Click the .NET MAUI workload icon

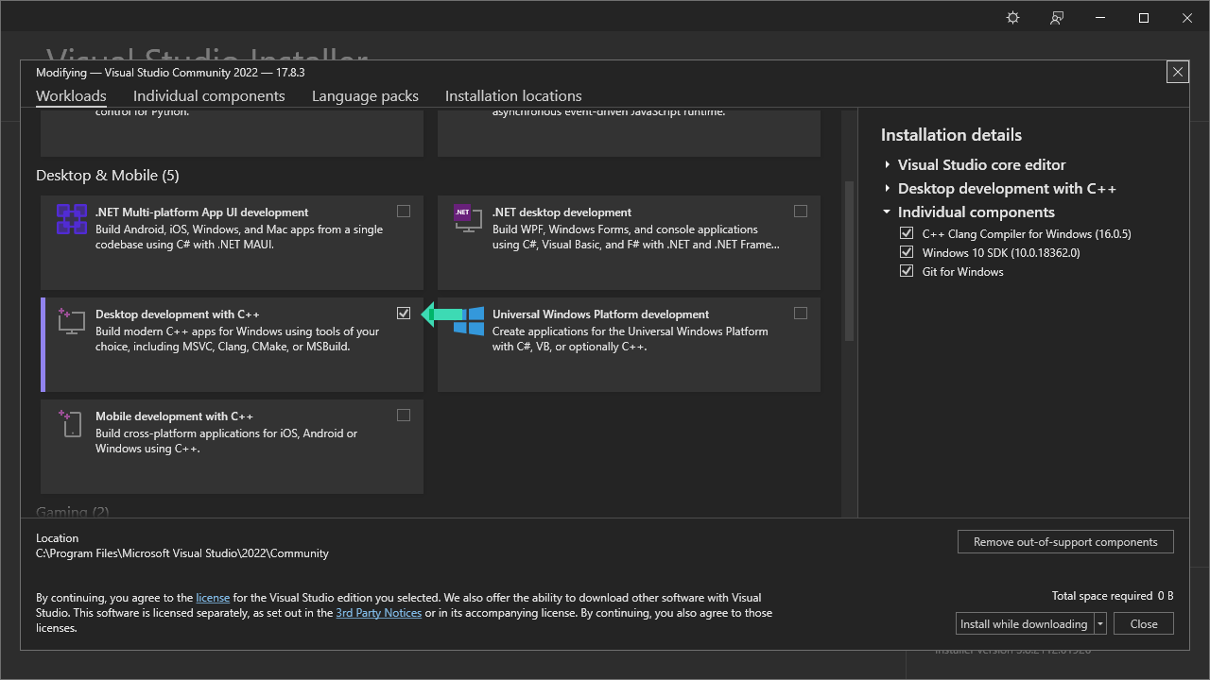72,219
